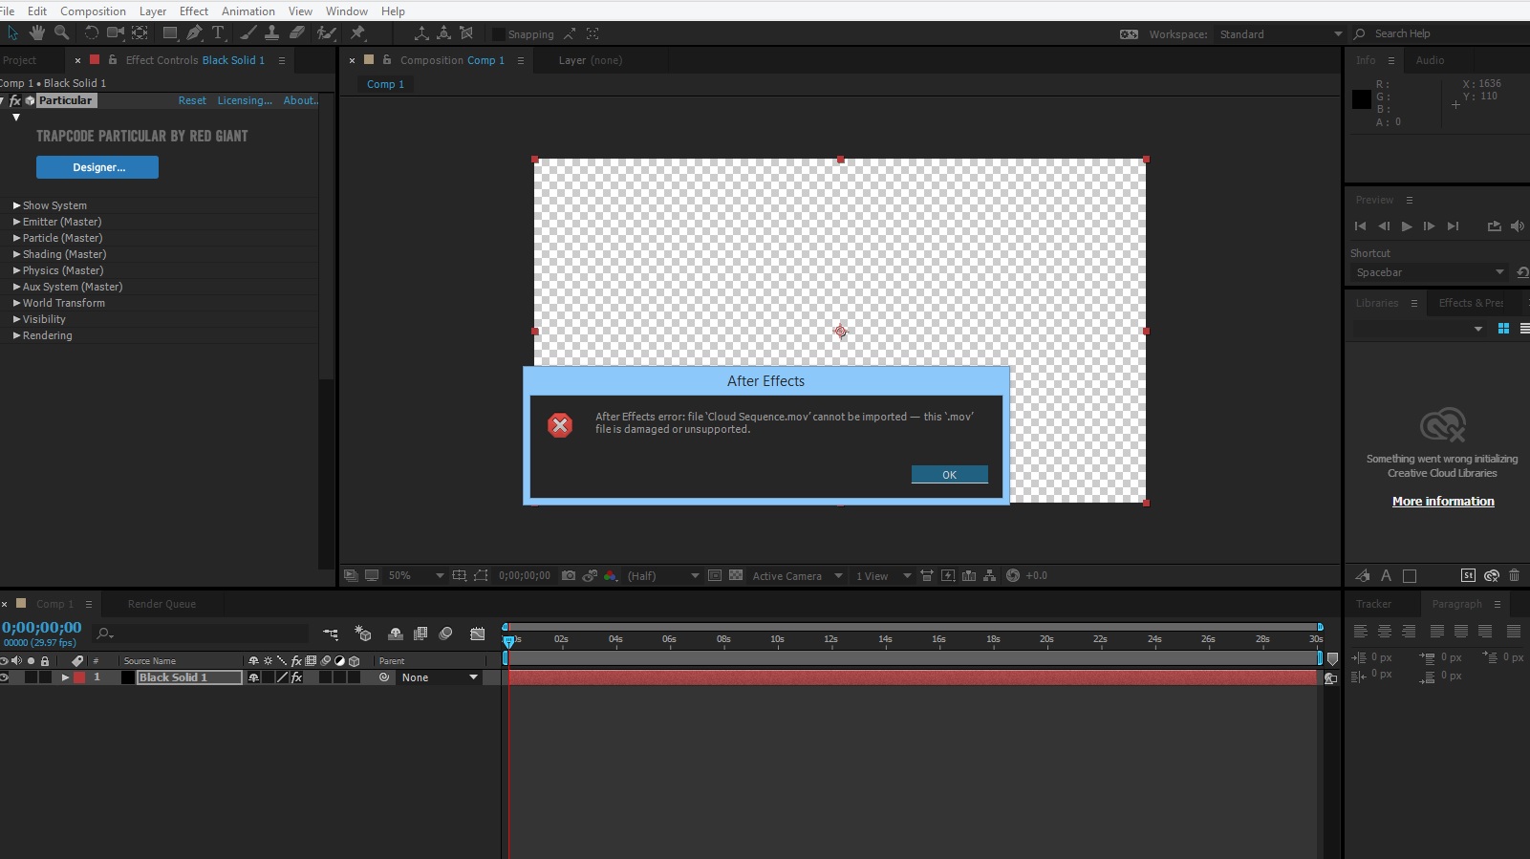The height and width of the screenshot is (859, 1530).
Task: Open the Particular Designer button
Action: click(x=97, y=167)
